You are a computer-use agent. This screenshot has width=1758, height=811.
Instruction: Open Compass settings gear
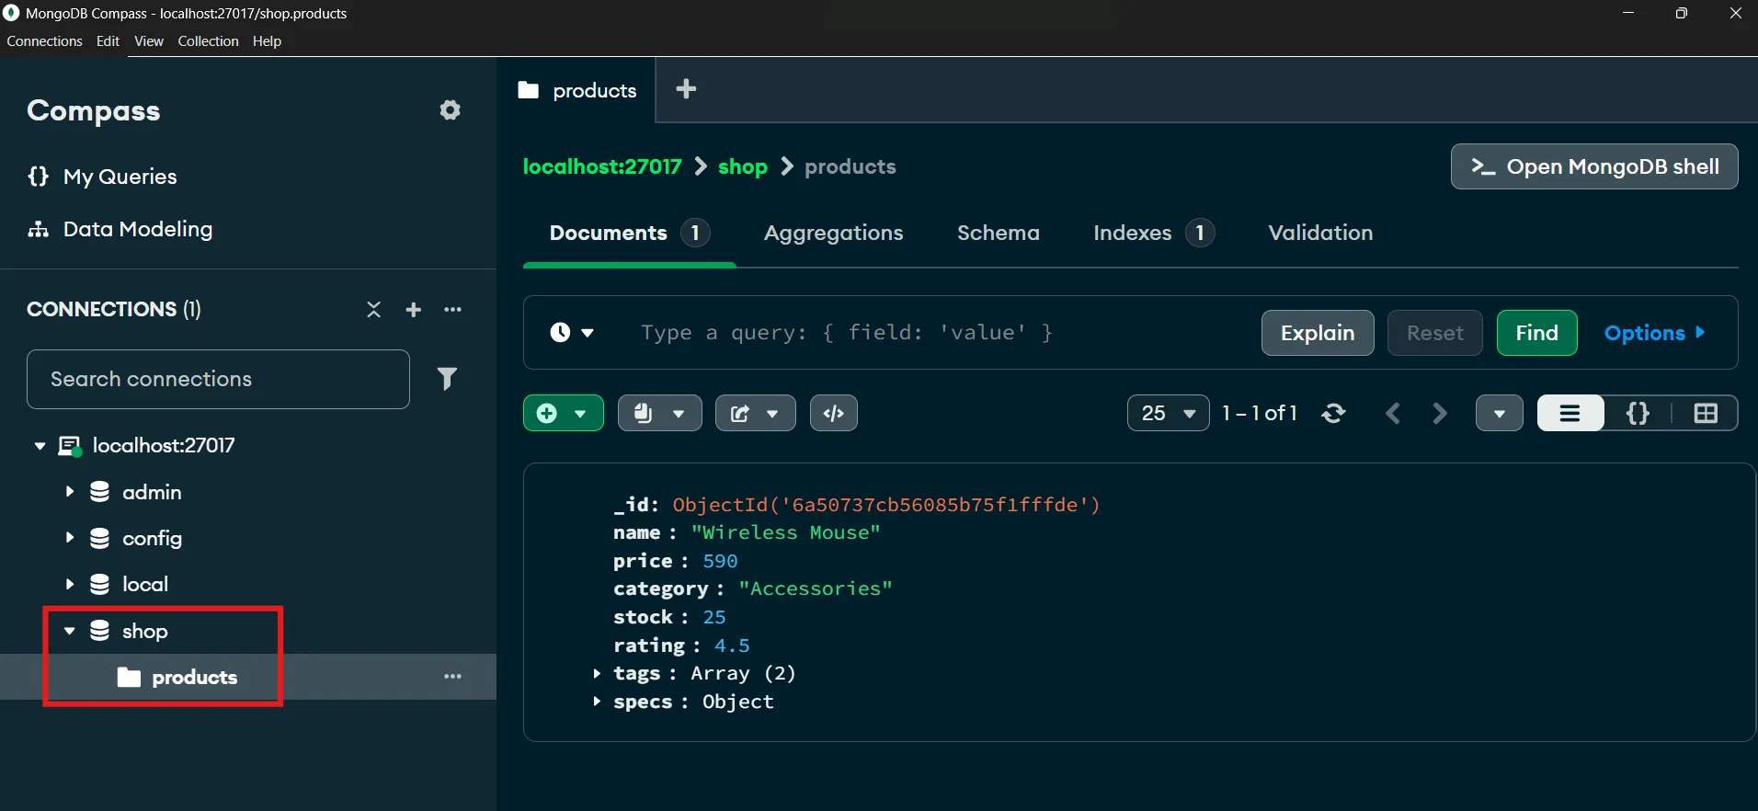pyautogui.click(x=450, y=110)
